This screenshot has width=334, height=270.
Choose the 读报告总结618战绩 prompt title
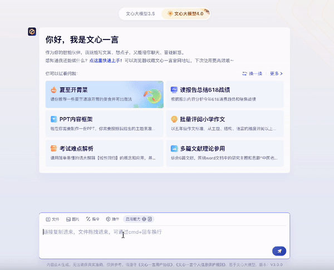205,90
